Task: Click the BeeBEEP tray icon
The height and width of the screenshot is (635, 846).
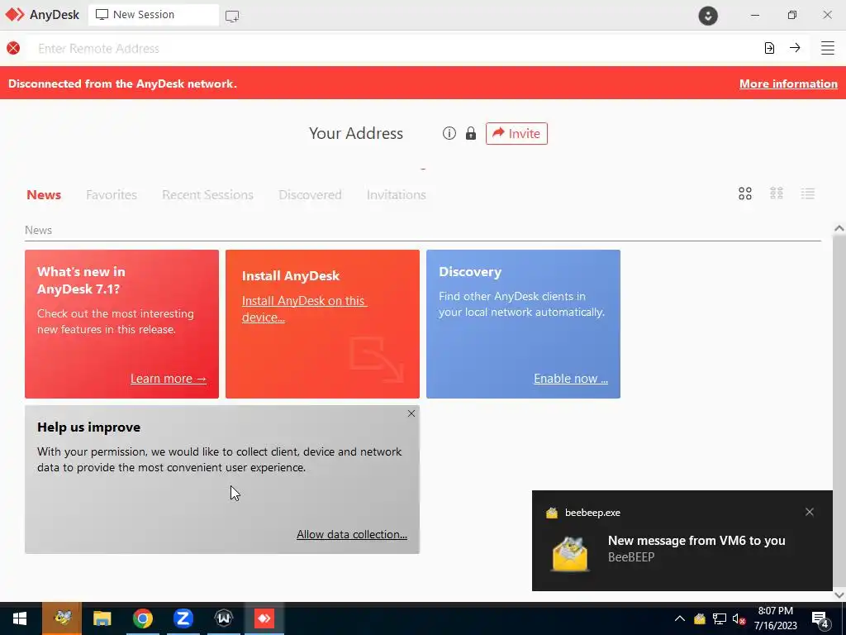Action: pyautogui.click(x=700, y=618)
